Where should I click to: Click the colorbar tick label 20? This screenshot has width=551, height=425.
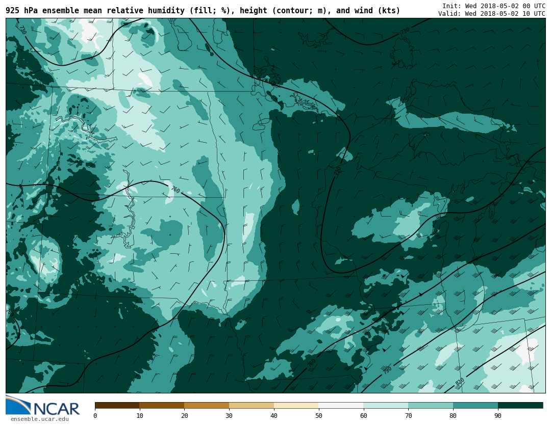click(x=184, y=416)
